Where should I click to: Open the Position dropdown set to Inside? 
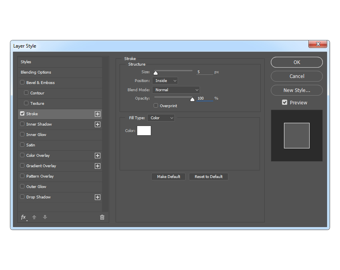click(165, 81)
